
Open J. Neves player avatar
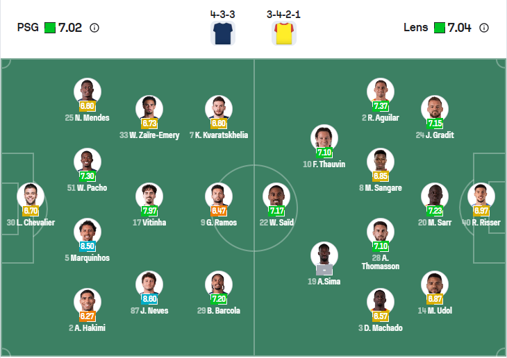tap(149, 283)
